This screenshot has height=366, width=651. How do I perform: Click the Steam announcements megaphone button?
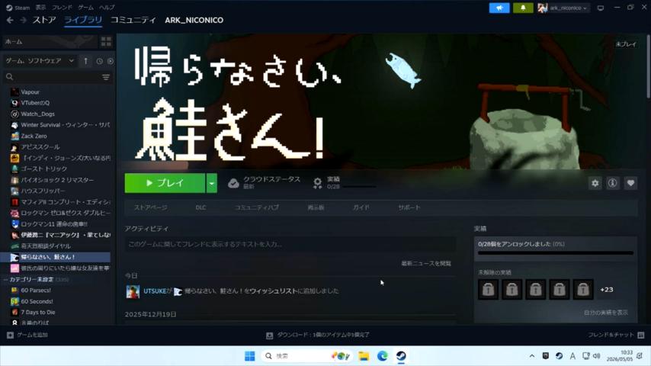(499, 8)
